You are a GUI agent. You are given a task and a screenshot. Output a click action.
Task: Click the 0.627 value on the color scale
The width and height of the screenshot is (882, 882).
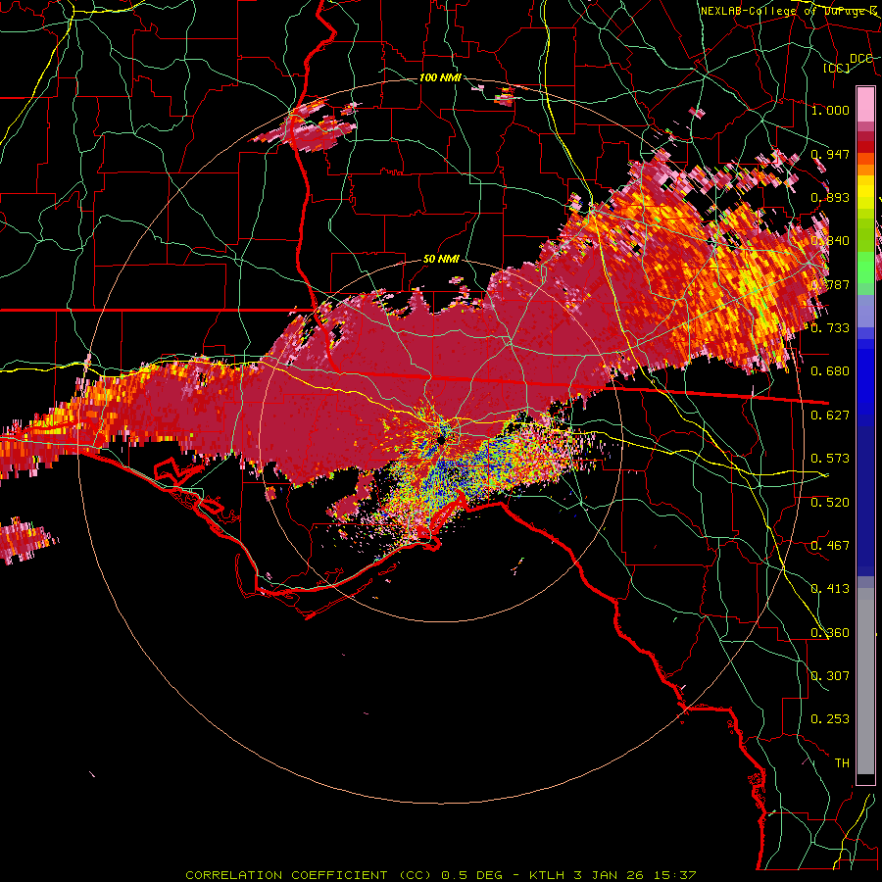(x=830, y=416)
